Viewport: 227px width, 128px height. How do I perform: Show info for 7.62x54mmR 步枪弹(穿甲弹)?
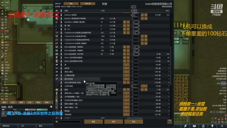[x=61, y=36]
